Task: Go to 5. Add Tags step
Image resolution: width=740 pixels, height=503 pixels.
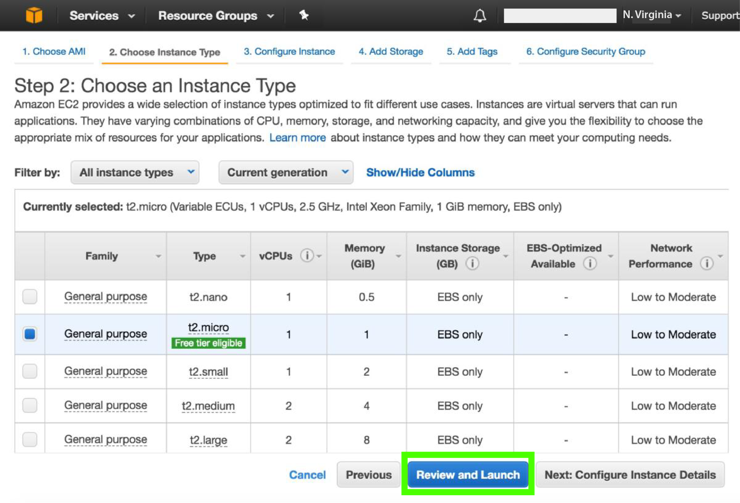Action: pyautogui.click(x=472, y=51)
